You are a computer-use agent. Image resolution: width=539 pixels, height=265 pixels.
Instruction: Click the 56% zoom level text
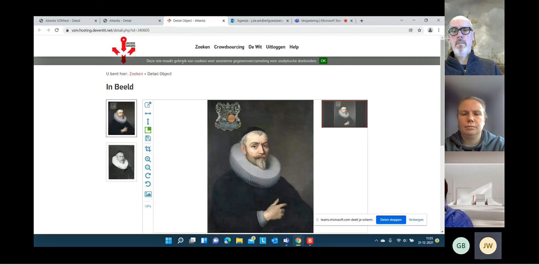[x=148, y=206]
